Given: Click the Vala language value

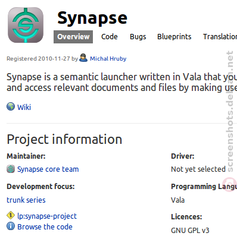Looking at the screenshot, I should (177, 200).
